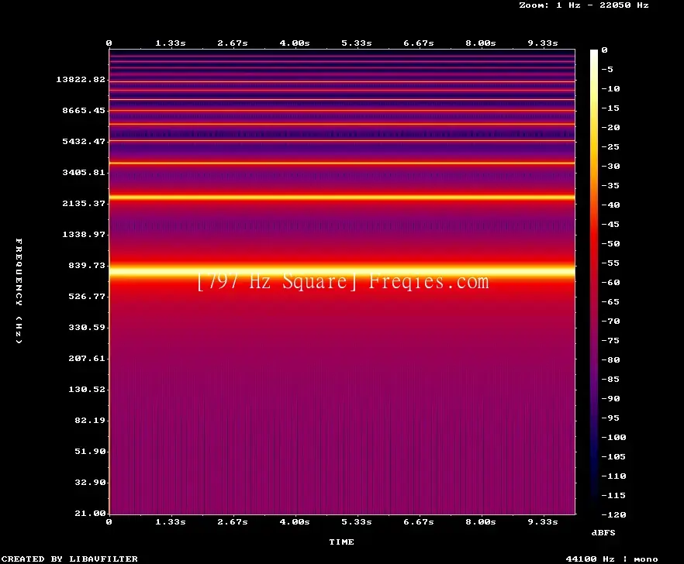
Task: Click the 330.59 frequency label
Action: pos(87,327)
